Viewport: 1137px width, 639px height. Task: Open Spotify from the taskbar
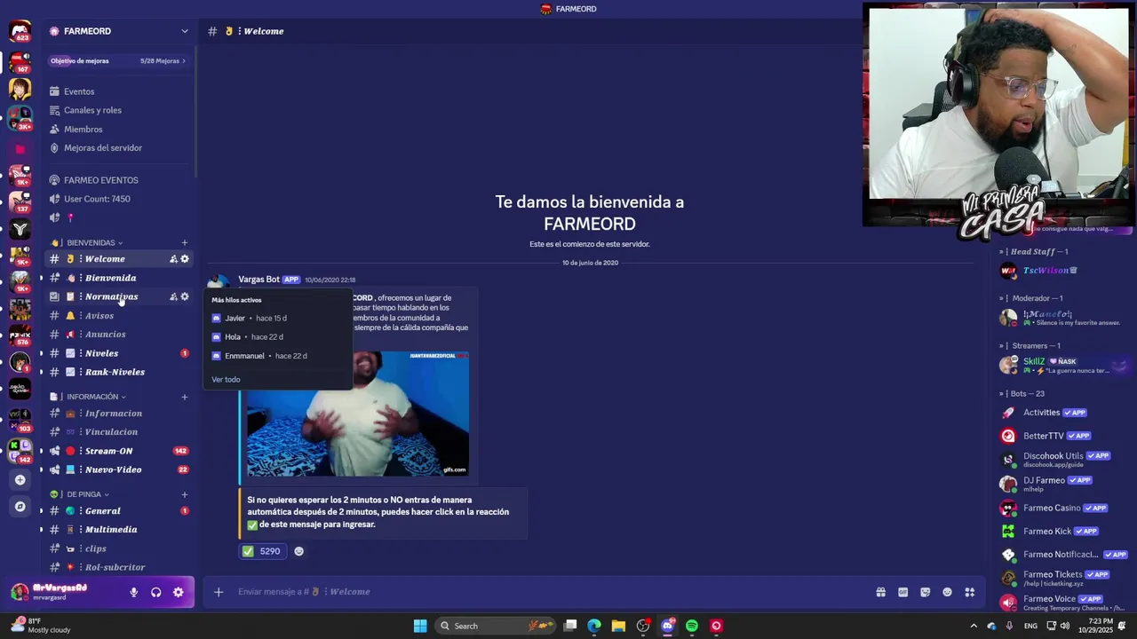point(692,626)
